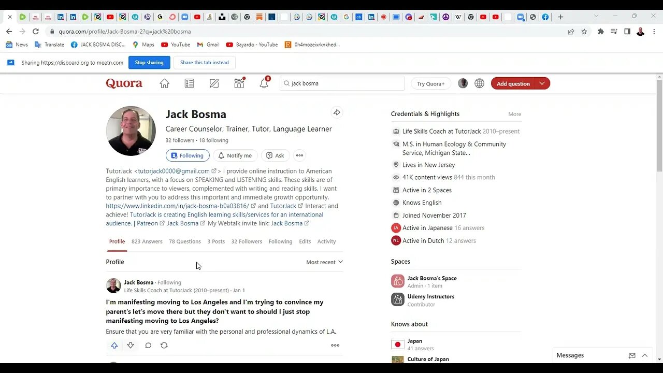Click the Quora search field
663x373 pixels.
pyautogui.click(x=342, y=83)
